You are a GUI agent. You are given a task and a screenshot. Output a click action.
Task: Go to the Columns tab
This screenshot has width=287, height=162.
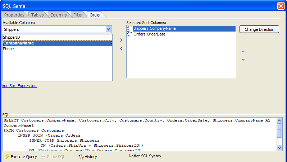58,15
